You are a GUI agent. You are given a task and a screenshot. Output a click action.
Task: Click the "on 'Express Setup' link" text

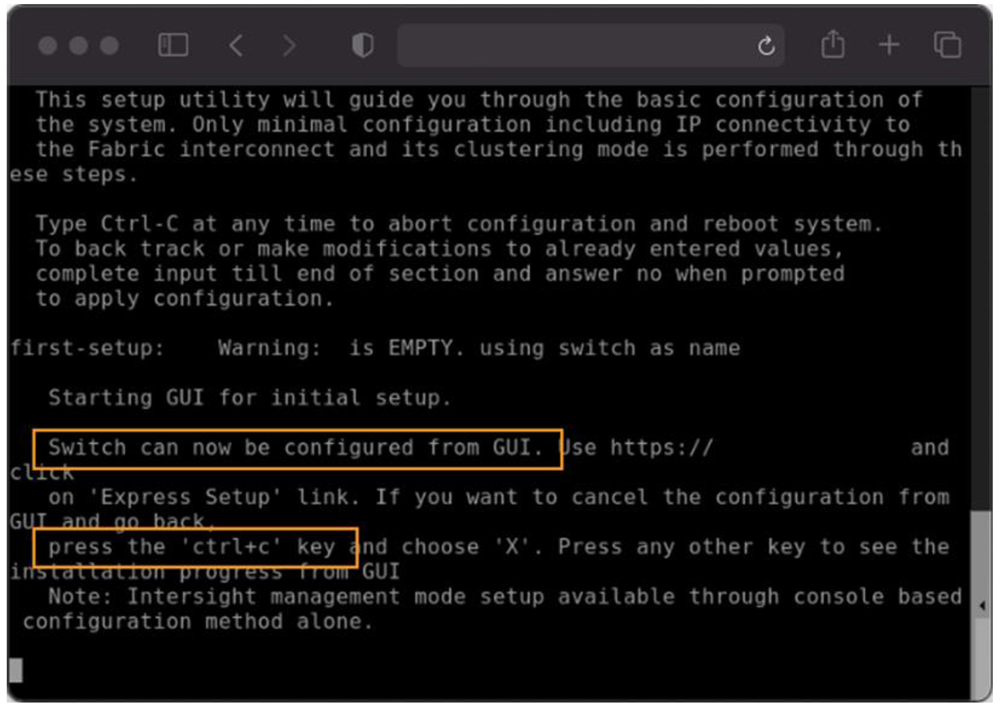coord(204,497)
